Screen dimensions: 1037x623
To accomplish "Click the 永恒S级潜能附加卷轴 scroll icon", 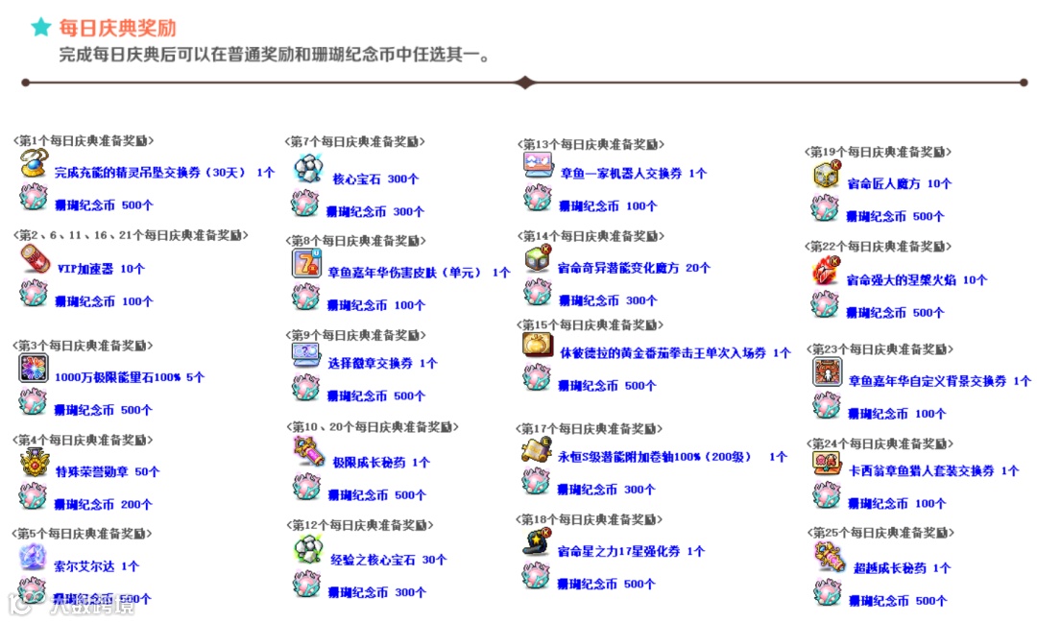I will [537, 449].
